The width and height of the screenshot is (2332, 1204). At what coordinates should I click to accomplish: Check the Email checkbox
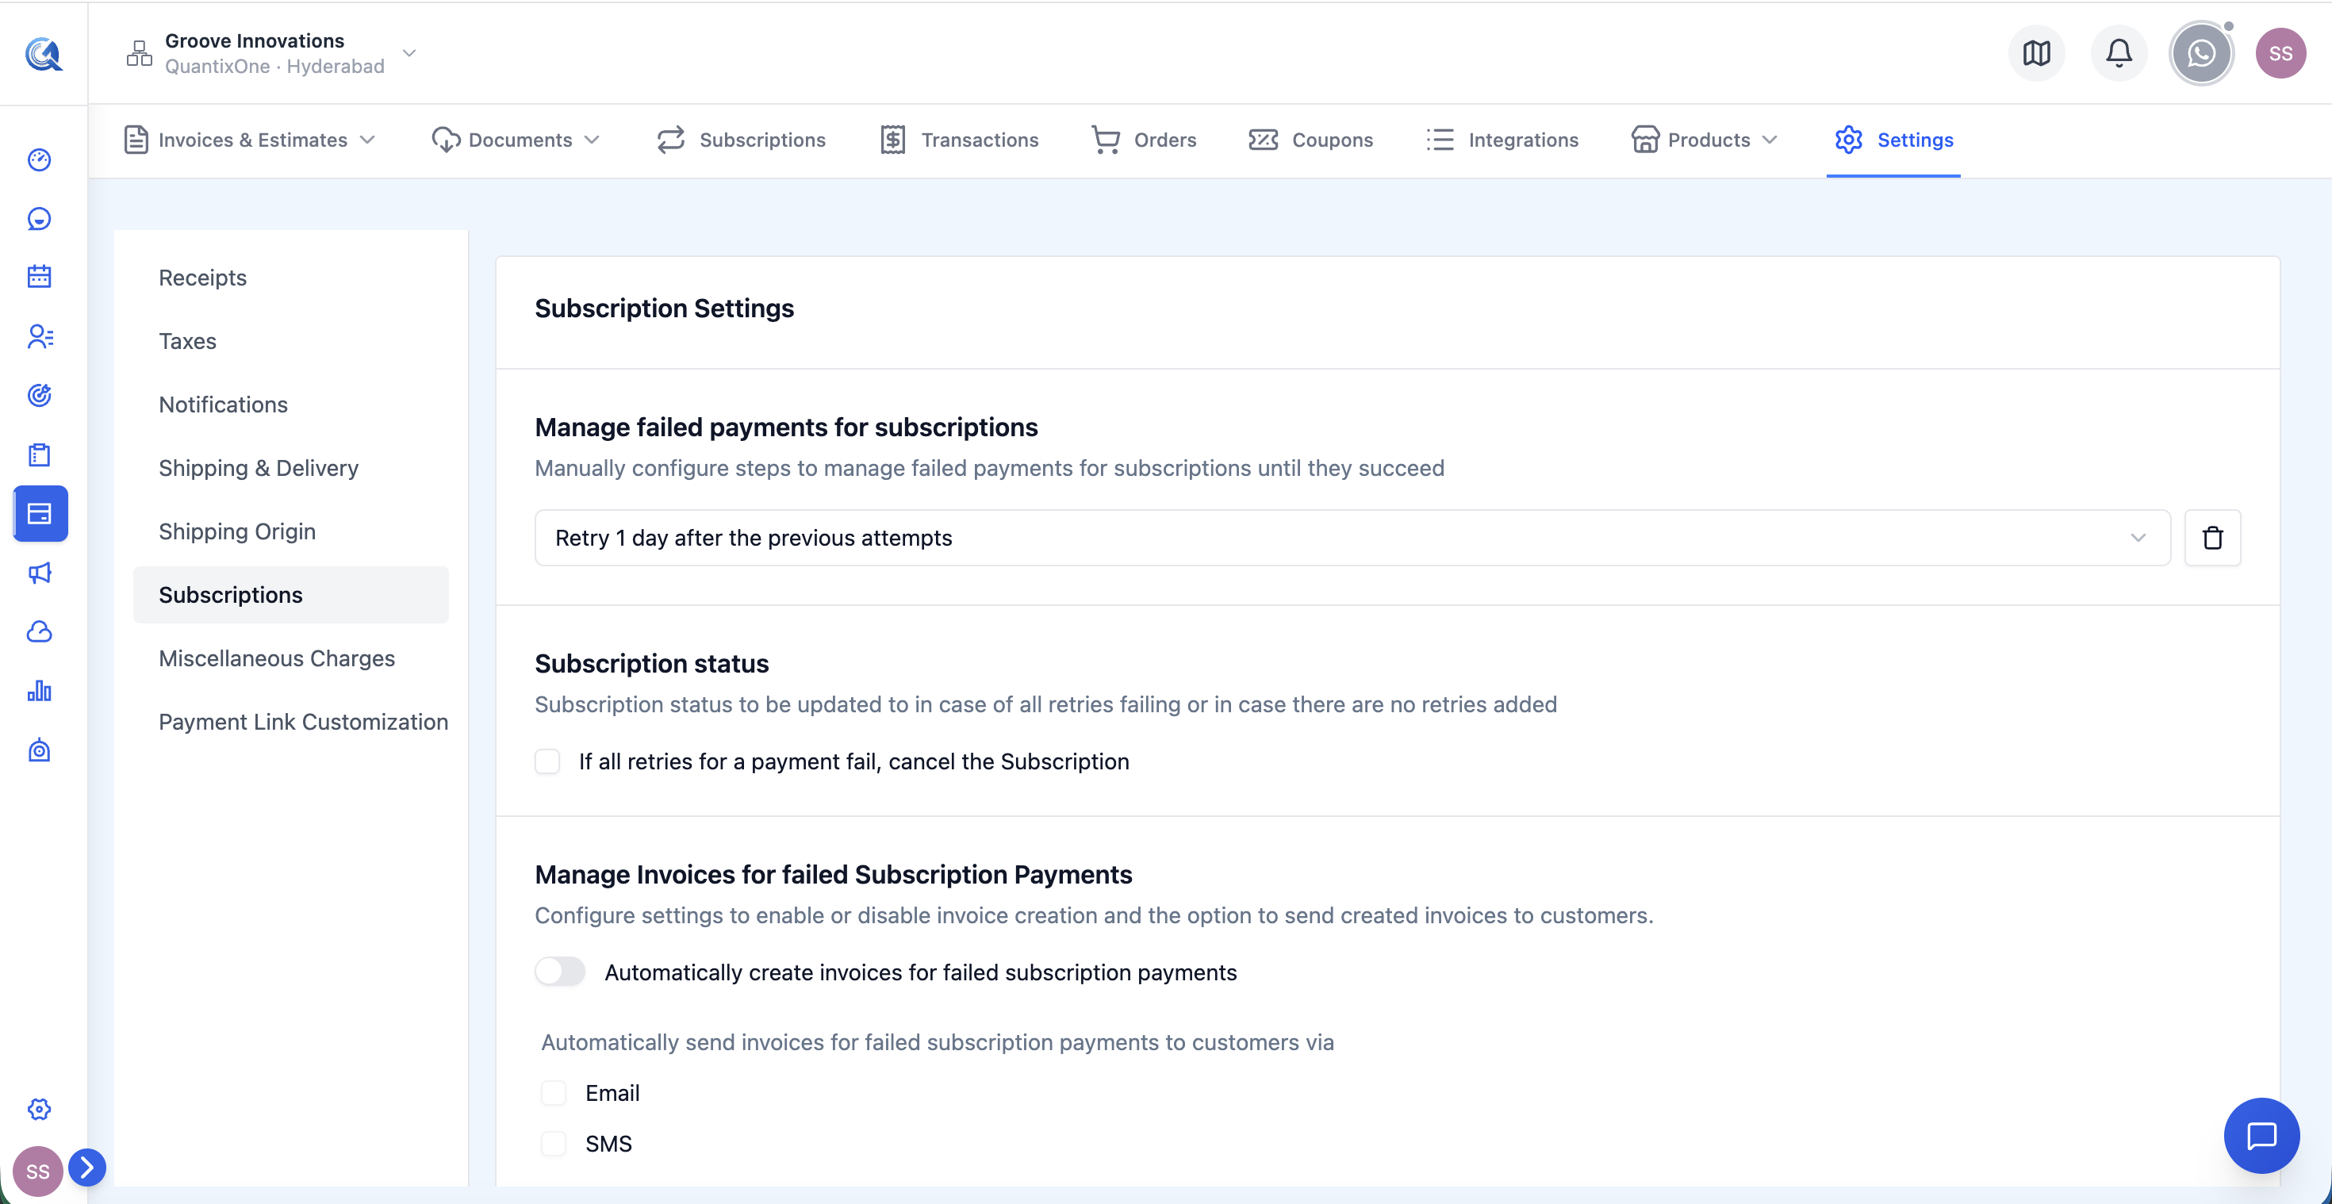point(553,1093)
